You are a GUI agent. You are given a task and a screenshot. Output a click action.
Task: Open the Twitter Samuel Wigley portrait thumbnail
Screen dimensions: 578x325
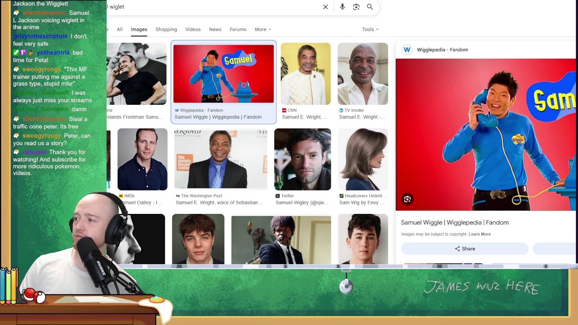(303, 159)
